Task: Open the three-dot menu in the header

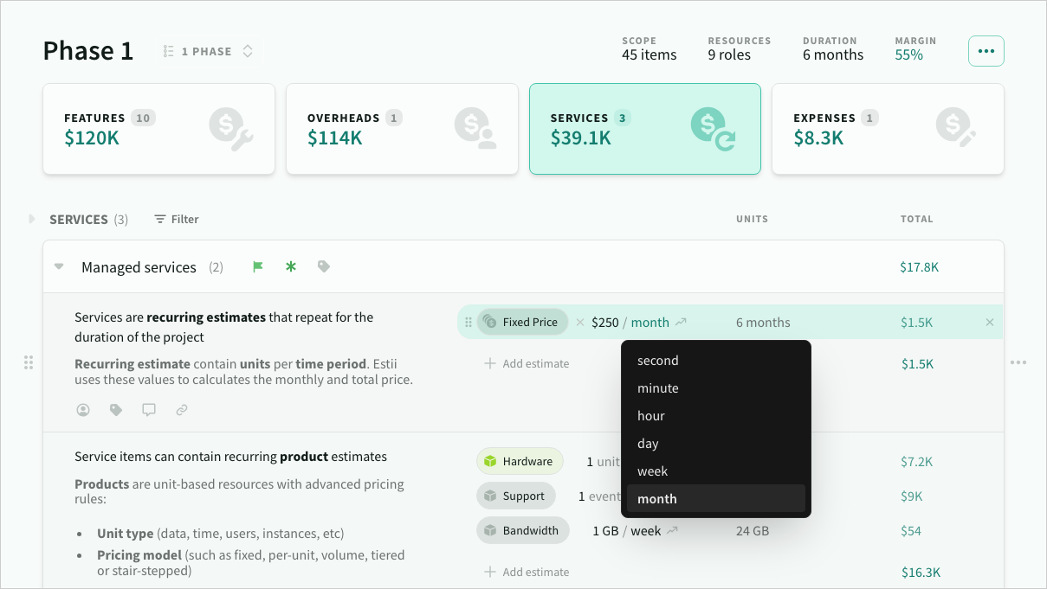Action: (986, 51)
